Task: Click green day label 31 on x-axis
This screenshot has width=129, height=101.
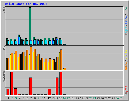Action: tap(121, 98)
